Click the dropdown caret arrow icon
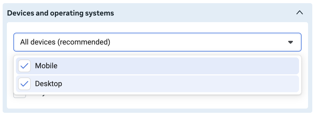The image size is (316, 117). tap(290, 42)
